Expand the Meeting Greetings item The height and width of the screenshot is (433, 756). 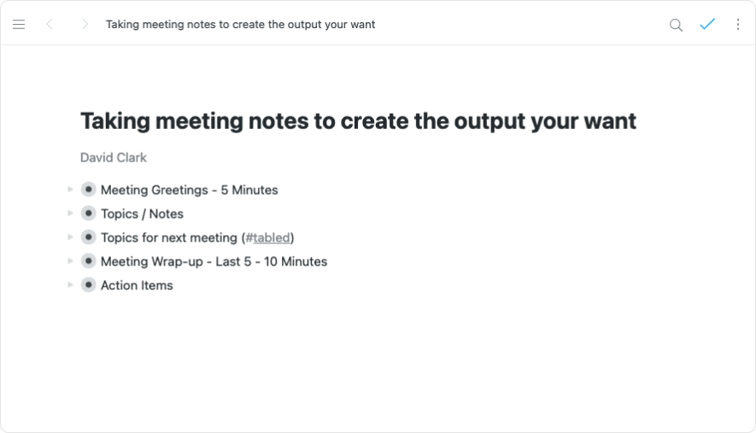point(70,190)
